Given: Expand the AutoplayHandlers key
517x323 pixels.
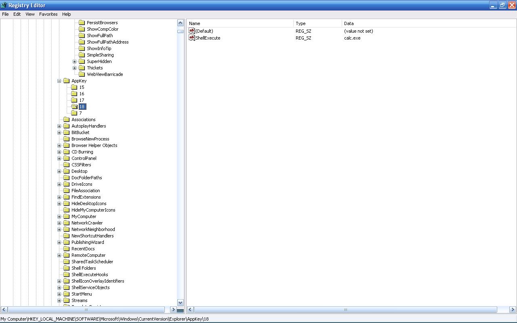Looking at the screenshot, I should [x=59, y=126].
